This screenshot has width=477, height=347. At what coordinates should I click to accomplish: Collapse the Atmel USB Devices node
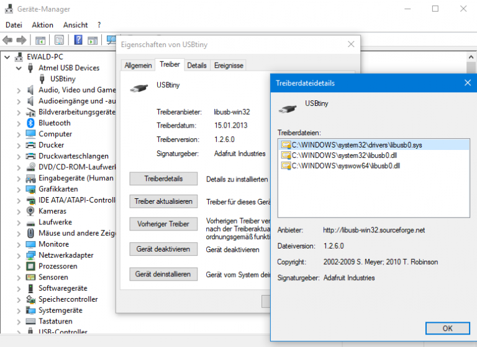(19, 68)
